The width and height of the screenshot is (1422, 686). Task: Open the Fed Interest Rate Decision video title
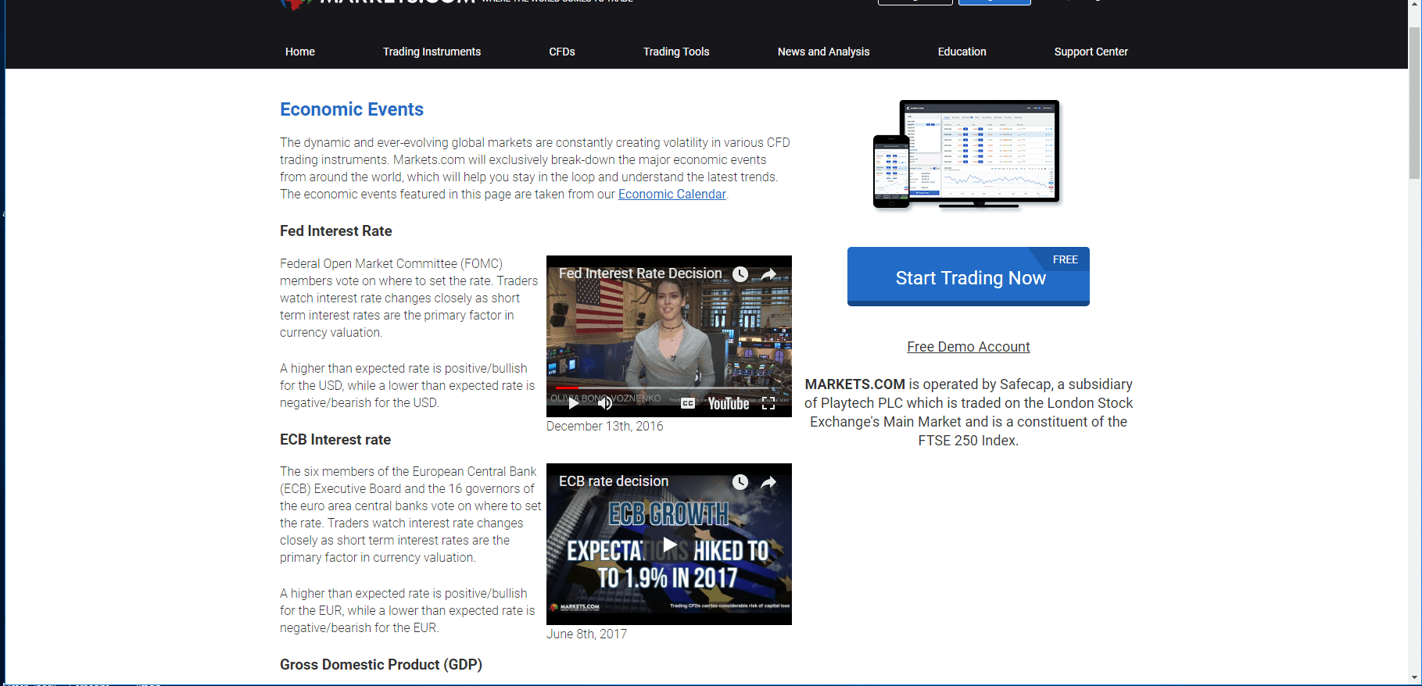click(640, 273)
